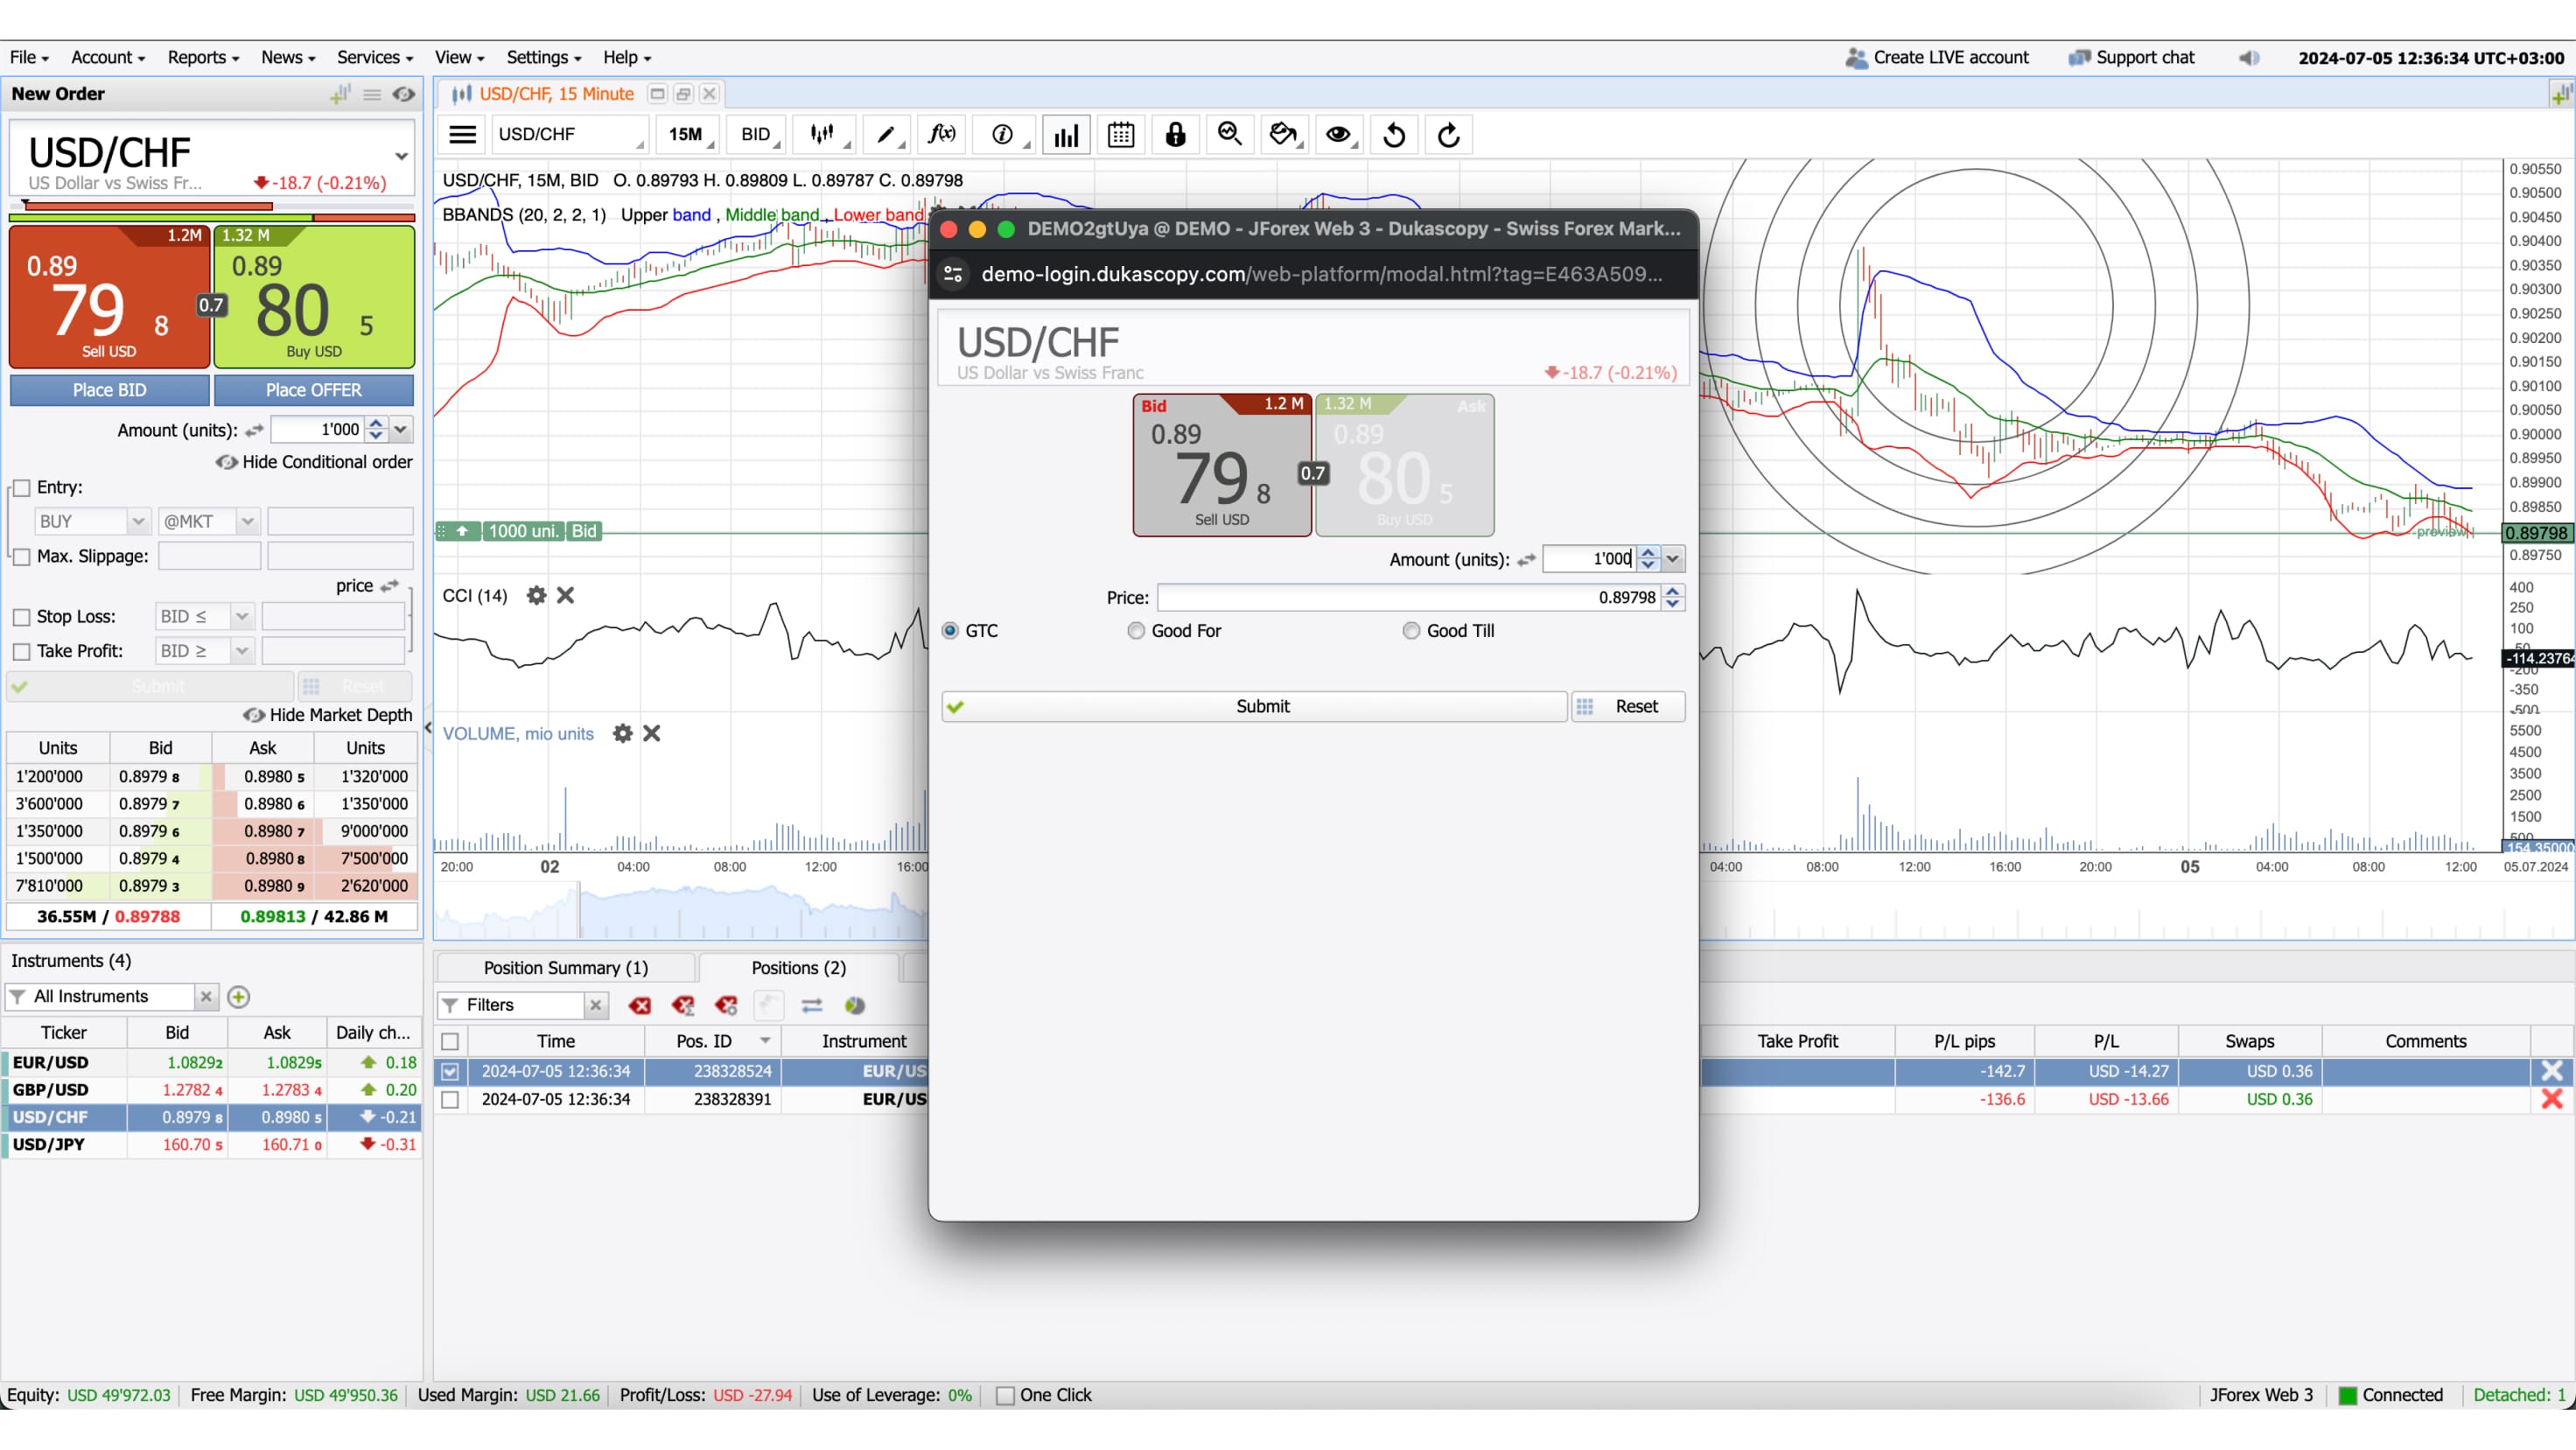Select the Good Till radio button

coord(1411,631)
